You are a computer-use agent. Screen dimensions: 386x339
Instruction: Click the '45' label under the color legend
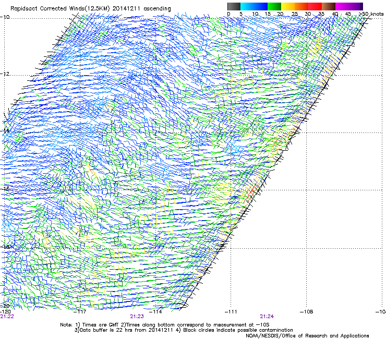[x=348, y=14]
